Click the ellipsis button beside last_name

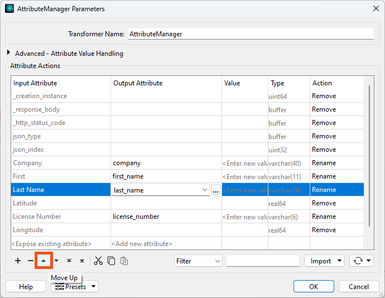click(x=215, y=190)
